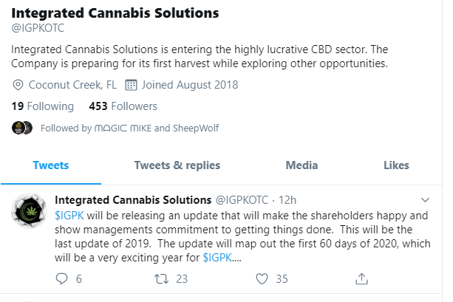
Task: Retweet the IGPK update tweet
Action: 160,278
